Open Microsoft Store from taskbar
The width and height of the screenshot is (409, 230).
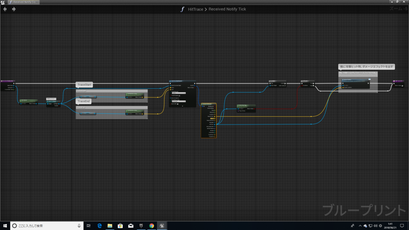(x=120, y=226)
